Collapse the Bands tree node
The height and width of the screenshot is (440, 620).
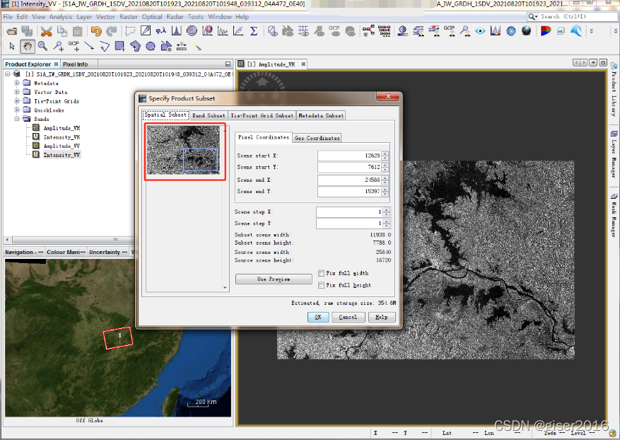(17, 120)
